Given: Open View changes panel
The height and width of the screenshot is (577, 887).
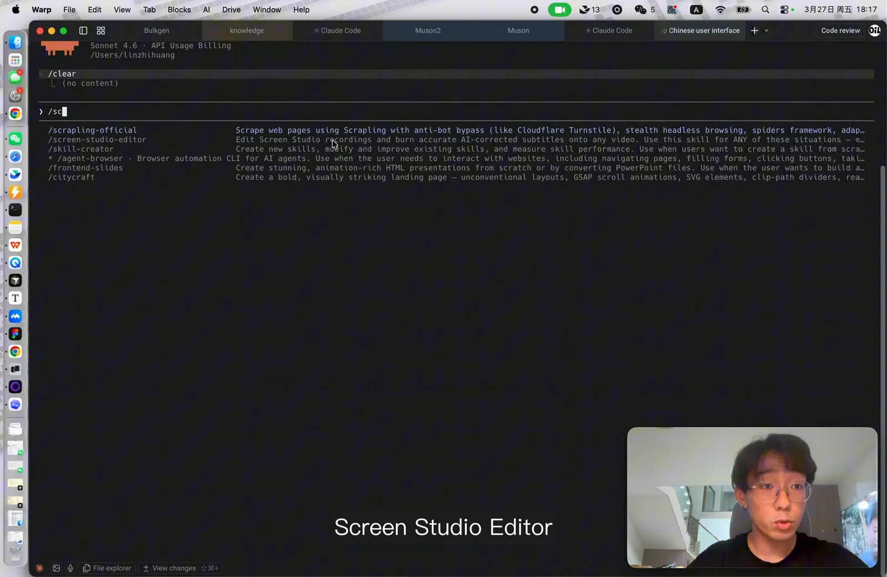Looking at the screenshot, I should pos(180,568).
